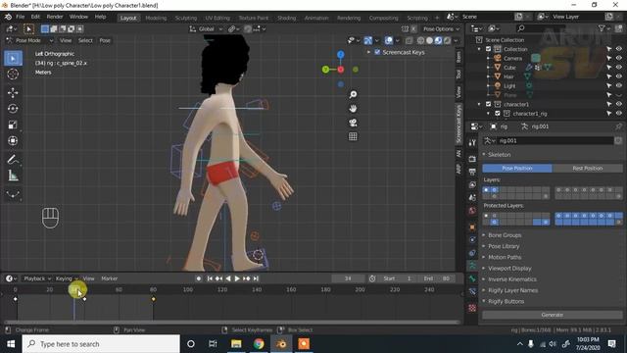Play the animation forward
The width and height of the screenshot is (627, 353).
pos(237,278)
